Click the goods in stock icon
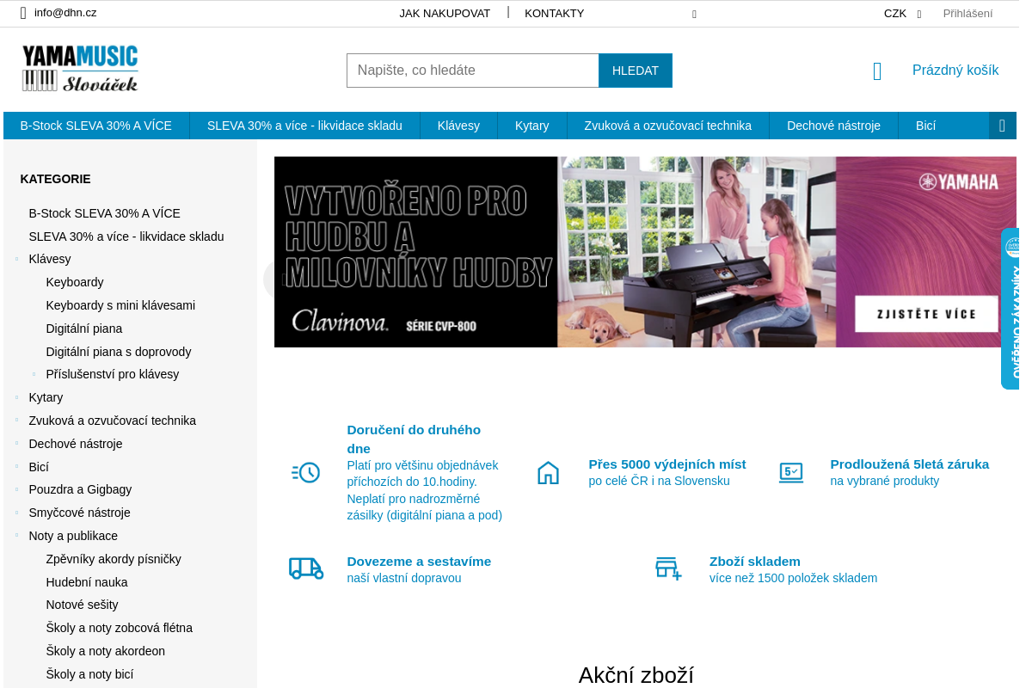The image size is (1032, 688). click(x=668, y=568)
